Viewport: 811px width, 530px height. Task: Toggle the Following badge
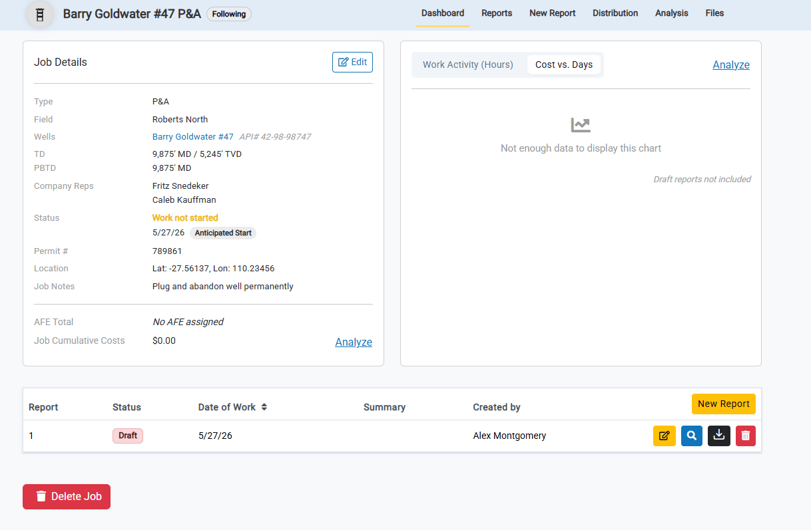[229, 14]
